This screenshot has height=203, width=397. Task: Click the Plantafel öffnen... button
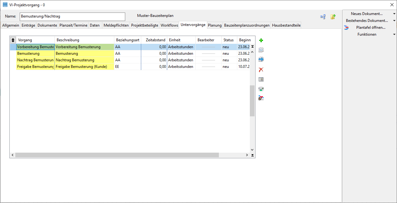pos(371,28)
